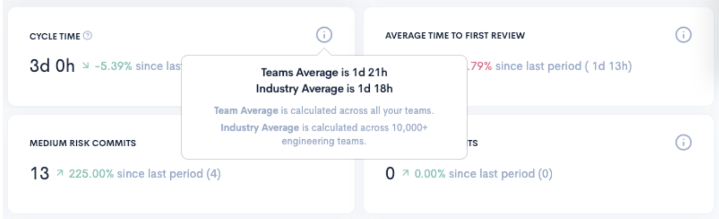Click the Average Time to First Review heading
Image resolution: width=719 pixels, height=219 pixels.
[x=455, y=36]
